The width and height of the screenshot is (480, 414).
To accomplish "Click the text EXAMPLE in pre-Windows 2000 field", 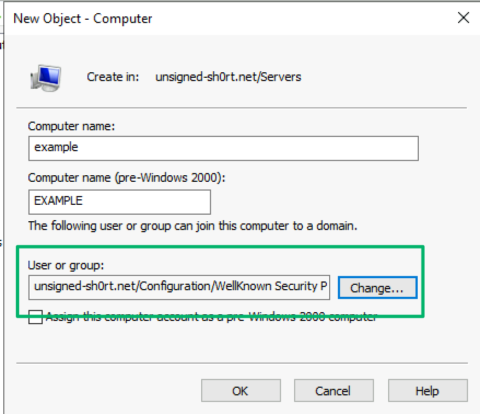I will pyautogui.click(x=58, y=202).
